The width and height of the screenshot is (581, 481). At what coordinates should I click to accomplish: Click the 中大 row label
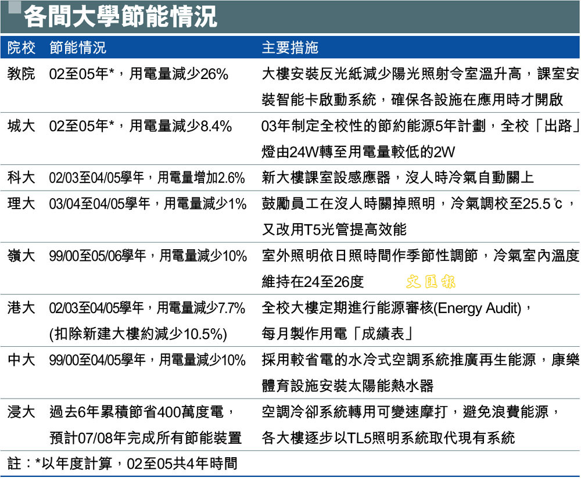click(21, 360)
